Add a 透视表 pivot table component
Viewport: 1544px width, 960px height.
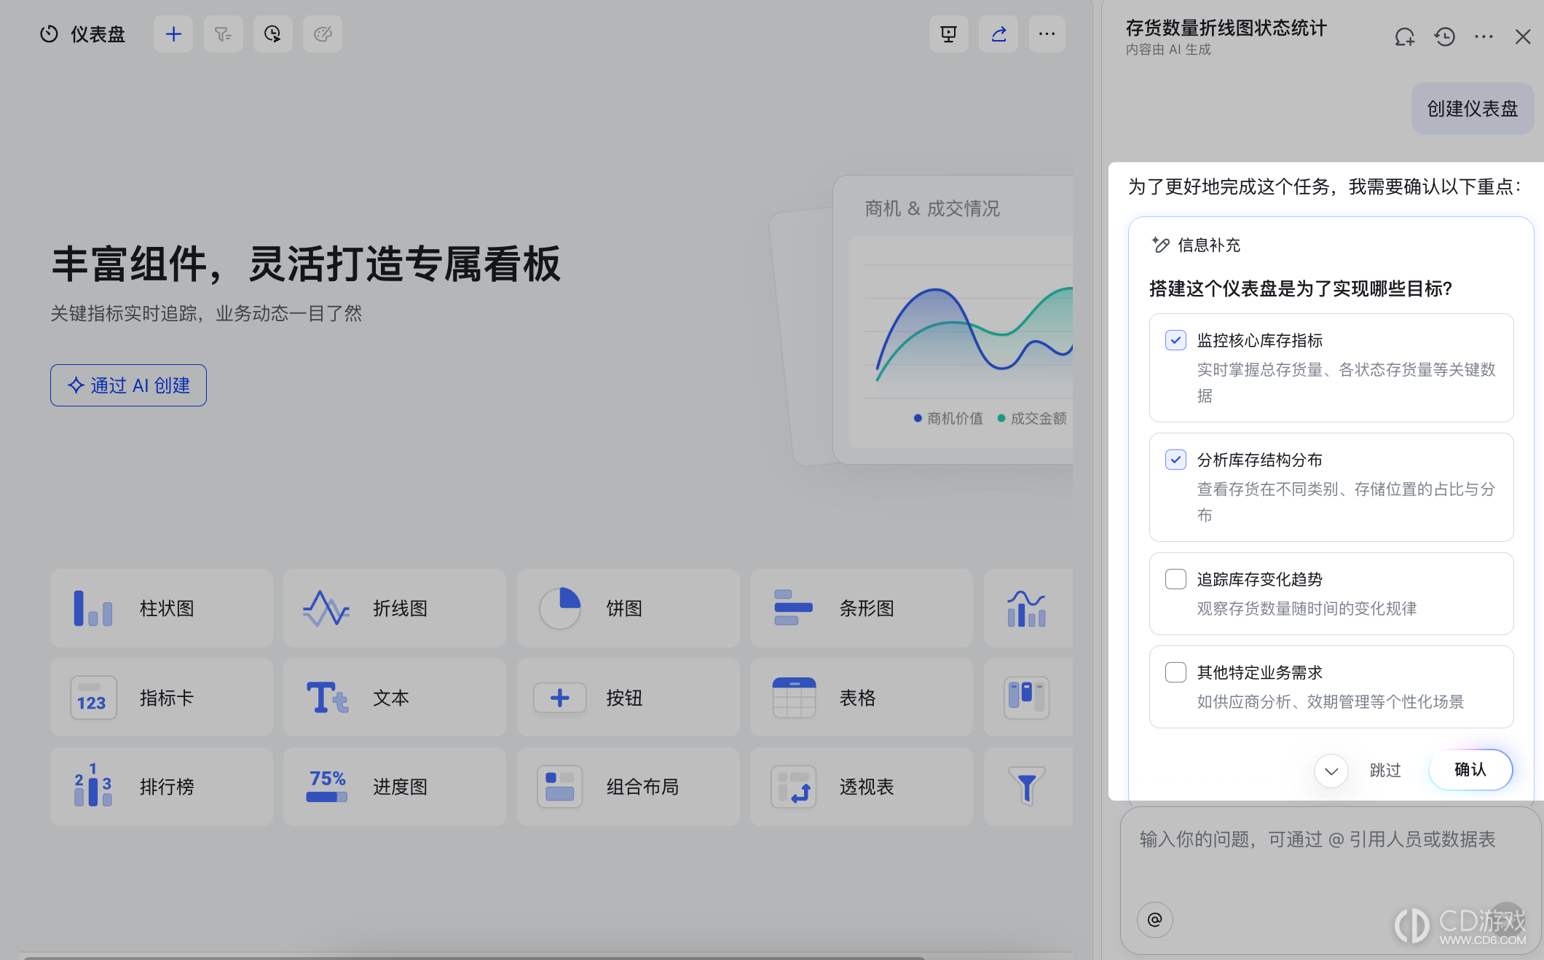(x=862, y=787)
